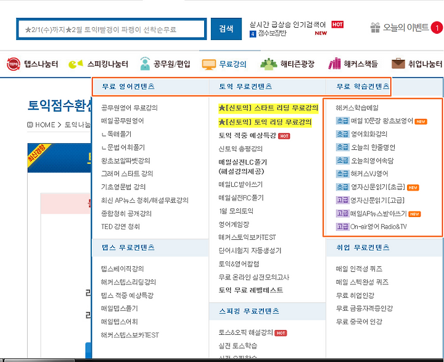Click the 텝스나눔터 red TEPS icon

14,64
